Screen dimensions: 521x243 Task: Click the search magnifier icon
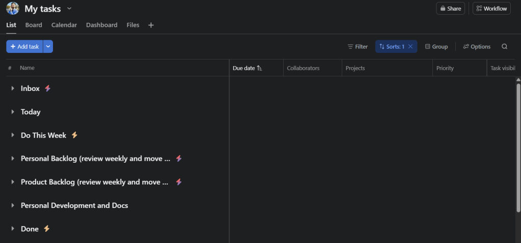click(504, 47)
